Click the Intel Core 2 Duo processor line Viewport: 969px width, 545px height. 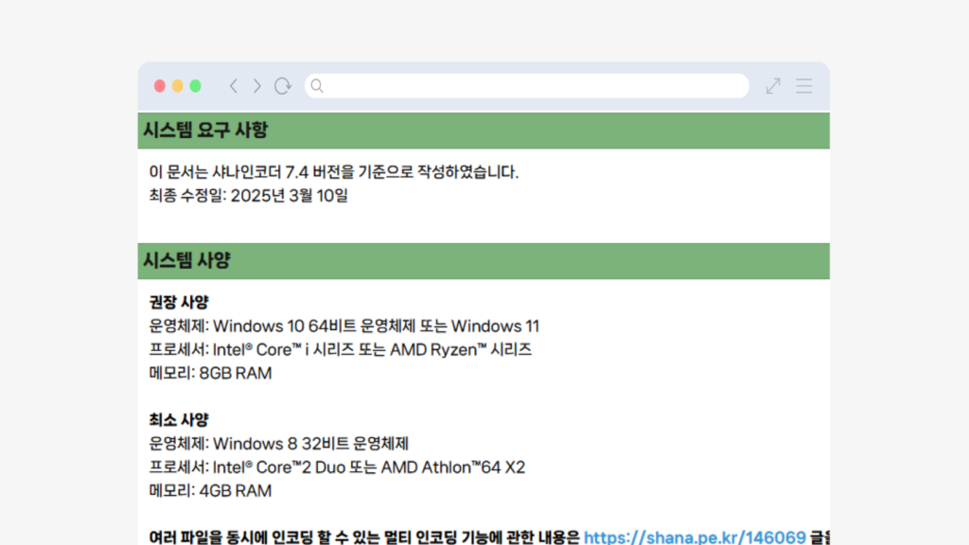pos(336,467)
